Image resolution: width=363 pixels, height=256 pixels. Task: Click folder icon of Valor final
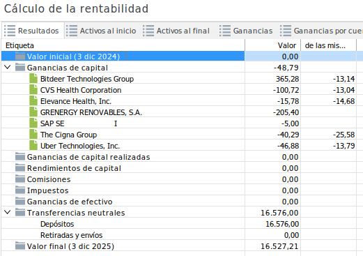(x=20, y=246)
